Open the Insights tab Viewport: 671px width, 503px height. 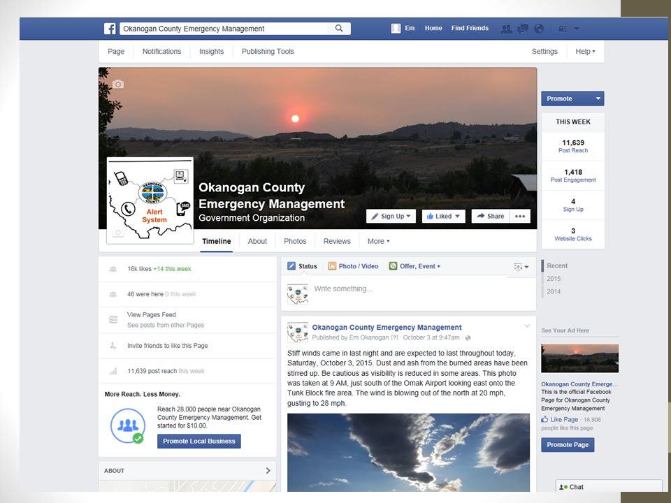(211, 51)
